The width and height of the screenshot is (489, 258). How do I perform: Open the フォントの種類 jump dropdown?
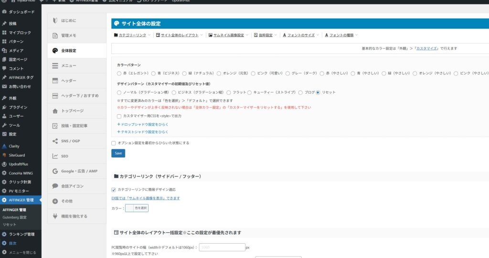[x=341, y=35]
